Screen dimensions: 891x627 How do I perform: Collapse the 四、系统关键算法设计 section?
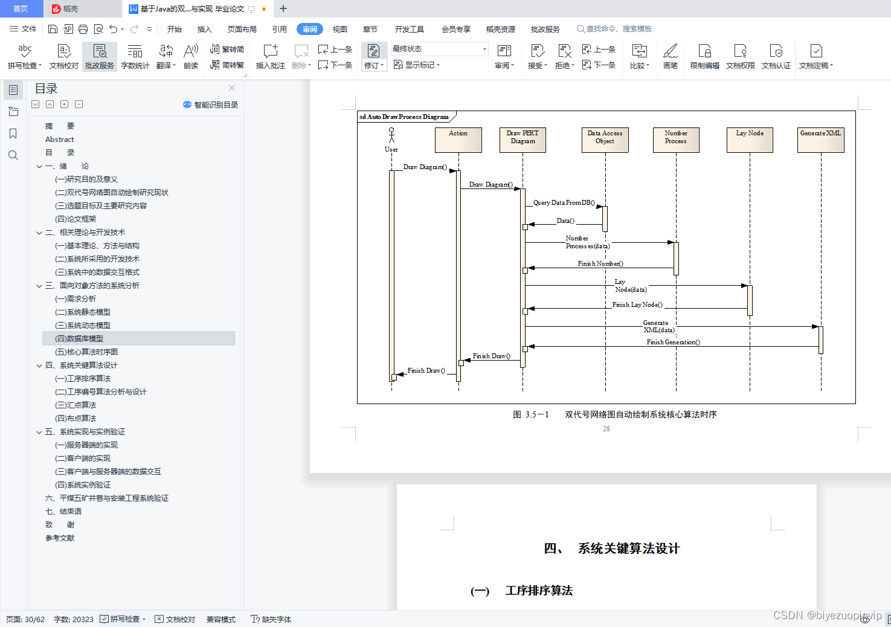39,365
